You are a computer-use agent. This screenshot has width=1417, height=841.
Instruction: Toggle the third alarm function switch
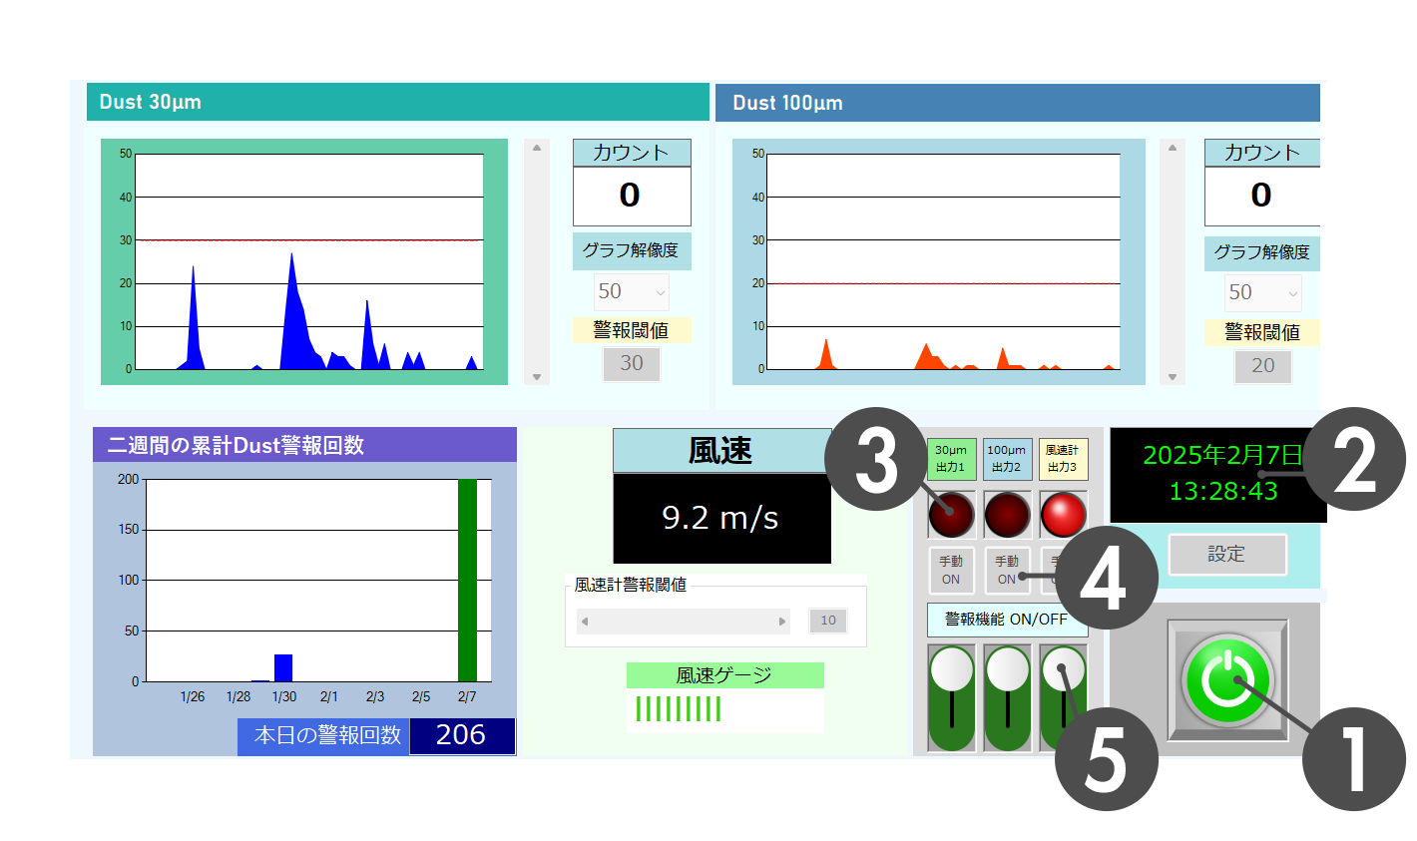click(1063, 697)
